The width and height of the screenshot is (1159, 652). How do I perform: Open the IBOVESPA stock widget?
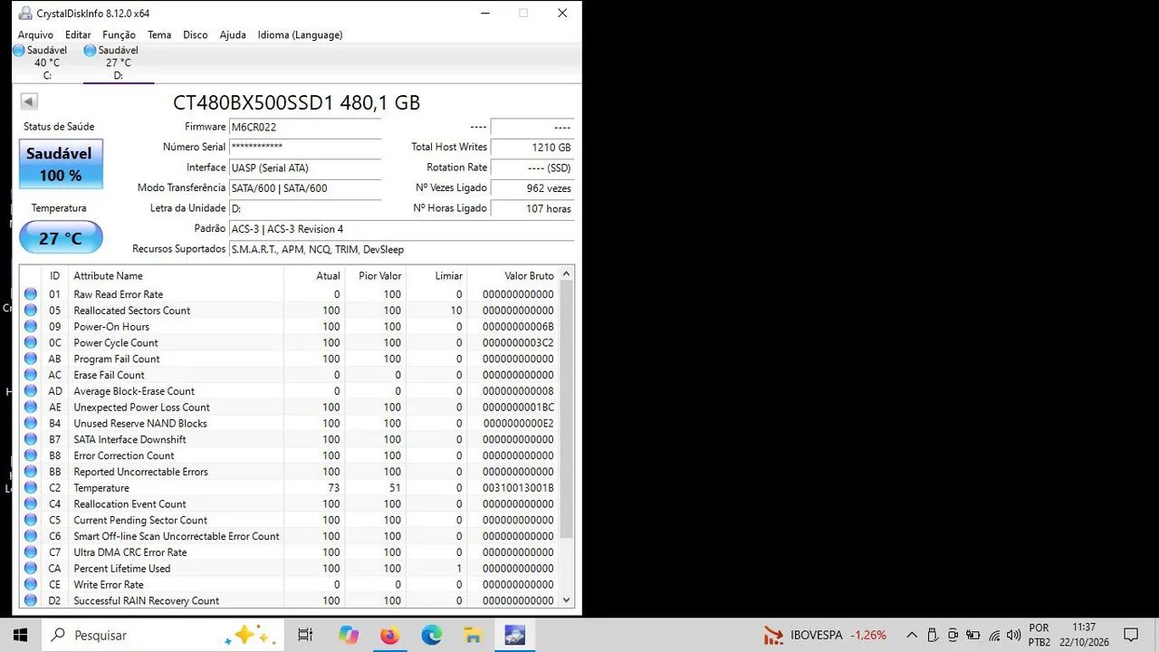click(825, 635)
